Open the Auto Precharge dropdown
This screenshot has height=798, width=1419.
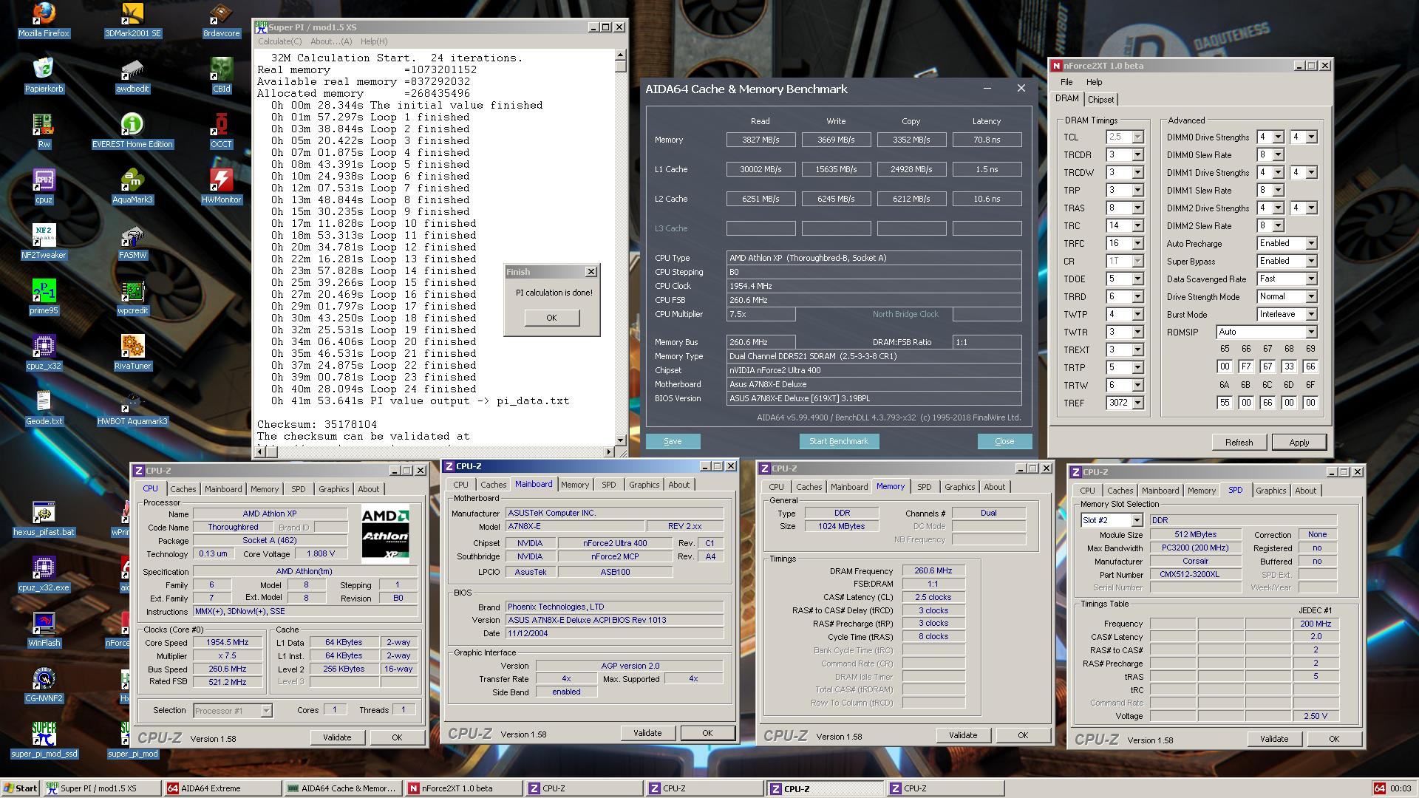(1310, 244)
